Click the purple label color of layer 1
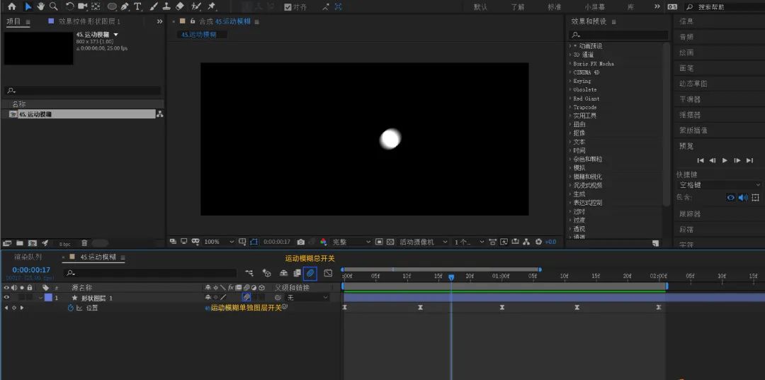The height and width of the screenshot is (380, 765). 48,298
